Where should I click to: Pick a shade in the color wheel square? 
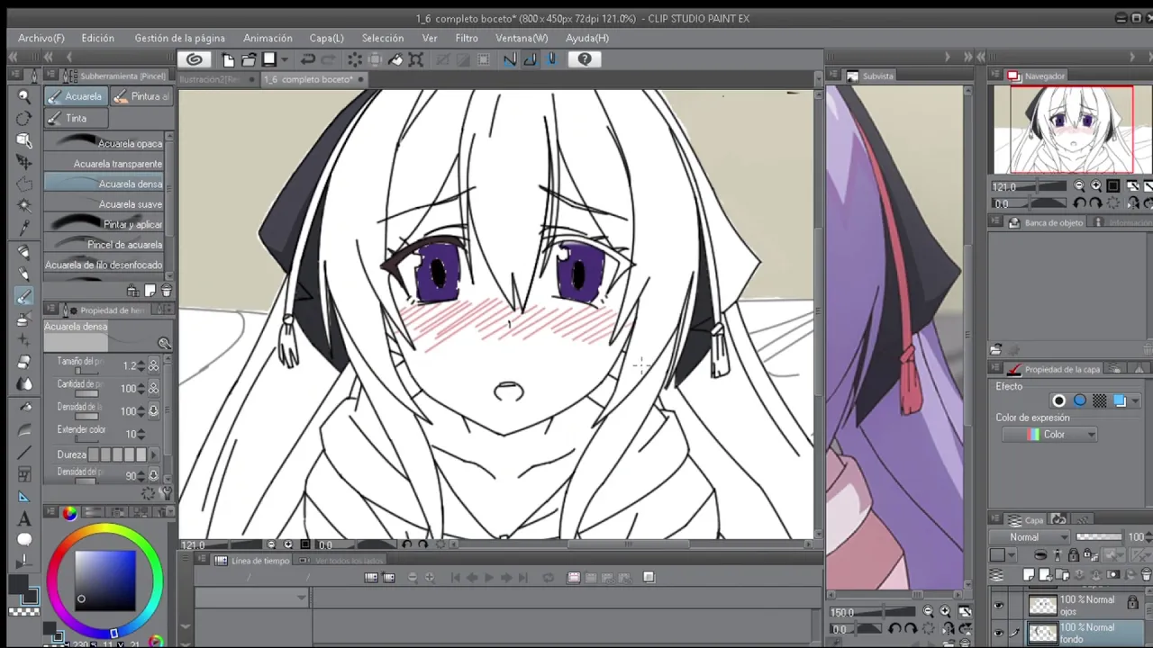(x=105, y=582)
